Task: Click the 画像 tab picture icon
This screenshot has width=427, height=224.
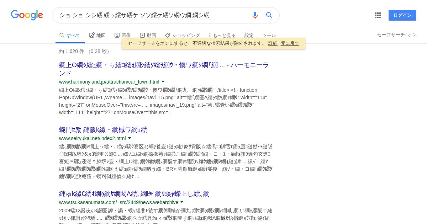Action: coord(117,35)
